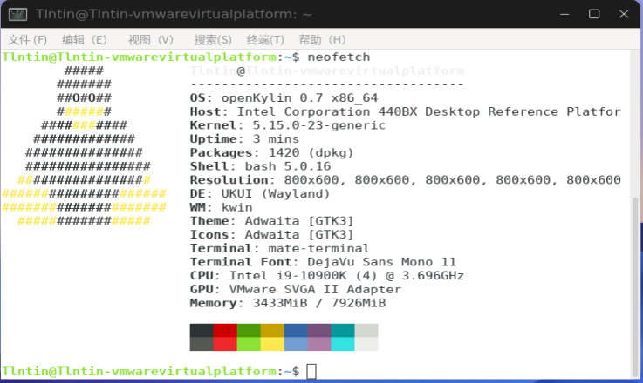The width and height of the screenshot is (643, 383).
Task: Click the vertical scrollbar thumb
Action: click(635, 286)
